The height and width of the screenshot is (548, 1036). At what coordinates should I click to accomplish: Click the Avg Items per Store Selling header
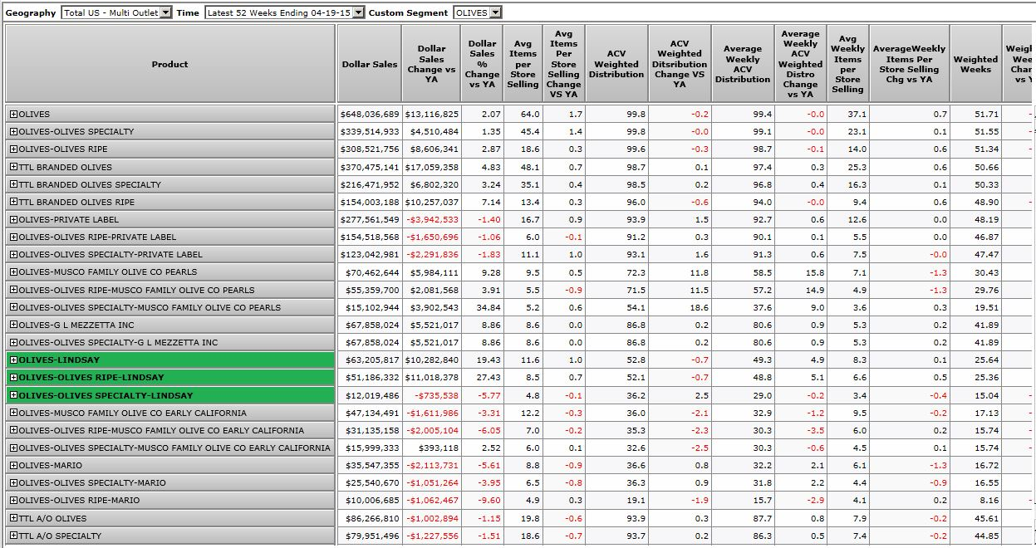[x=523, y=64]
